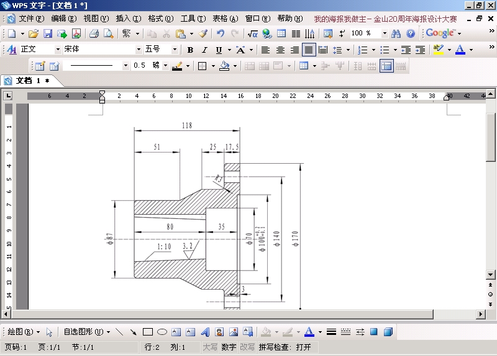Toggle justified alignment button
Viewport: 497px width, 356px height.
tap(309, 50)
